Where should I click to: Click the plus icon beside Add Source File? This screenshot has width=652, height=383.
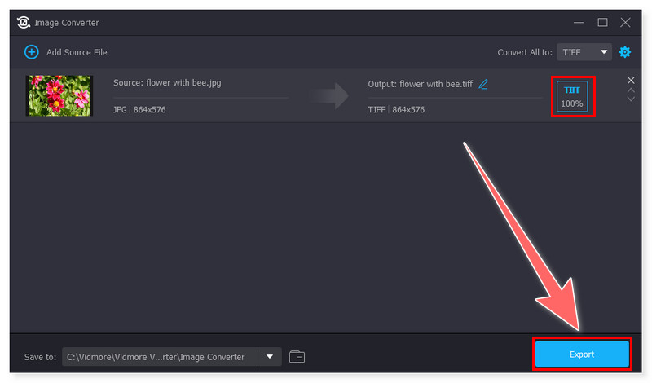pos(32,52)
